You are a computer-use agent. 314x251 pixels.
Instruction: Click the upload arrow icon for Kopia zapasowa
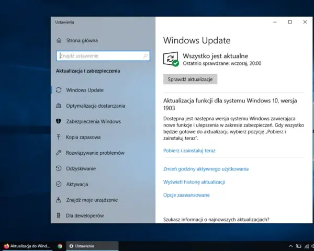pos(59,137)
